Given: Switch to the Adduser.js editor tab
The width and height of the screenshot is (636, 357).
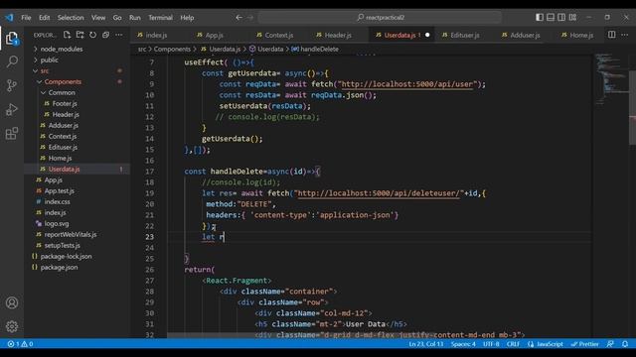Looking at the screenshot, I should click(525, 36).
